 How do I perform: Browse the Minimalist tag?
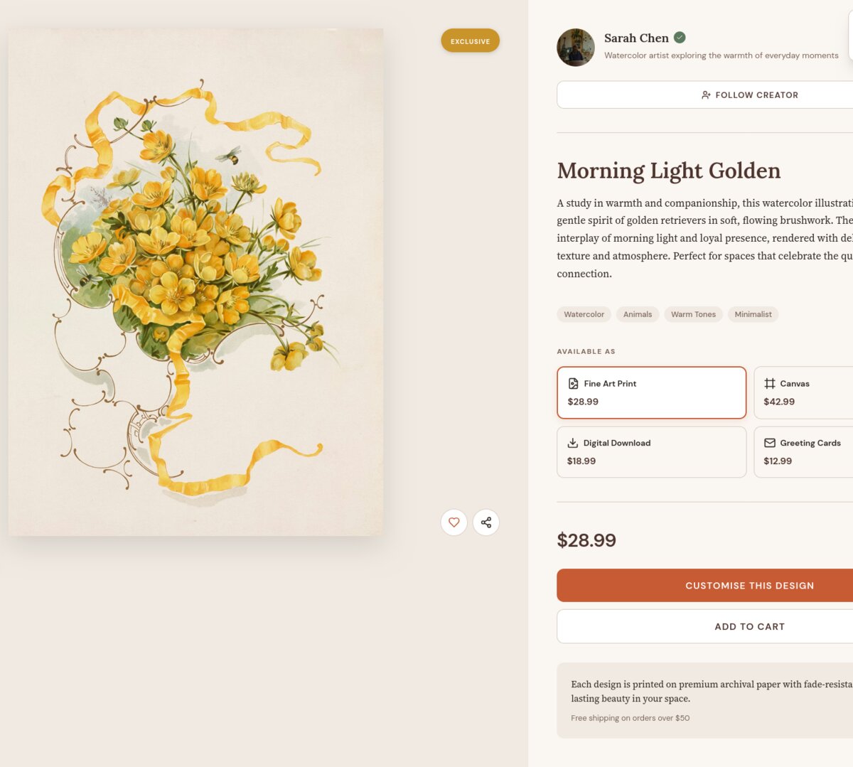click(x=753, y=314)
